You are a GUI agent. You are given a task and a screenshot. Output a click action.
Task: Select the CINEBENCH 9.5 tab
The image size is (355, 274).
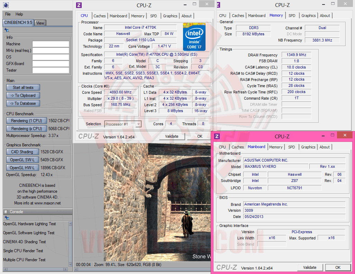point(18,22)
